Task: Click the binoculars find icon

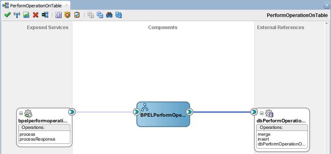Action: (x=109, y=15)
